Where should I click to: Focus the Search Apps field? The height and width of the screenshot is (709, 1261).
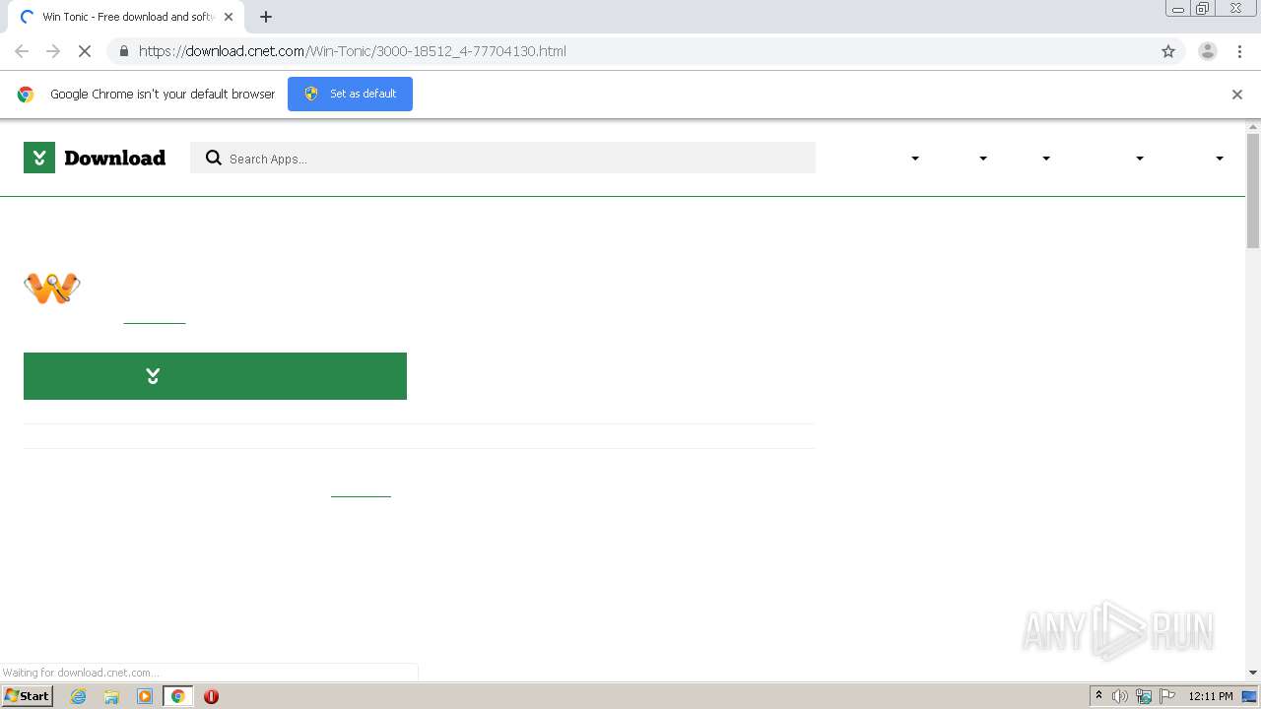[x=502, y=158]
